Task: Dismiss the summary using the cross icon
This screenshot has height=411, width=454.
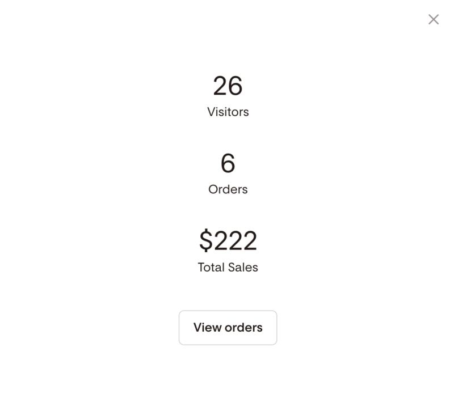Action: click(434, 19)
